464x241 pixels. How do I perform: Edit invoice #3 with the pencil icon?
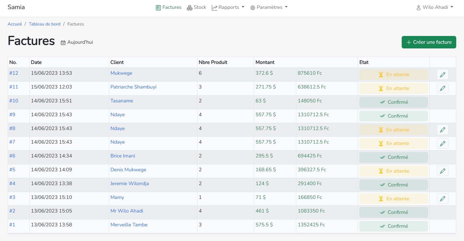[442, 199]
